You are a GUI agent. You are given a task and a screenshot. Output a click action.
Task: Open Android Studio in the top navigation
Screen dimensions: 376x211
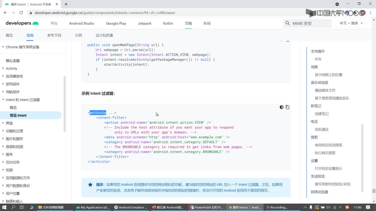click(82, 23)
